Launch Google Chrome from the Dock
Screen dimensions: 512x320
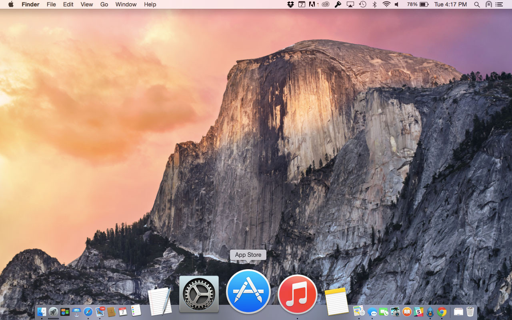(442, 312)
